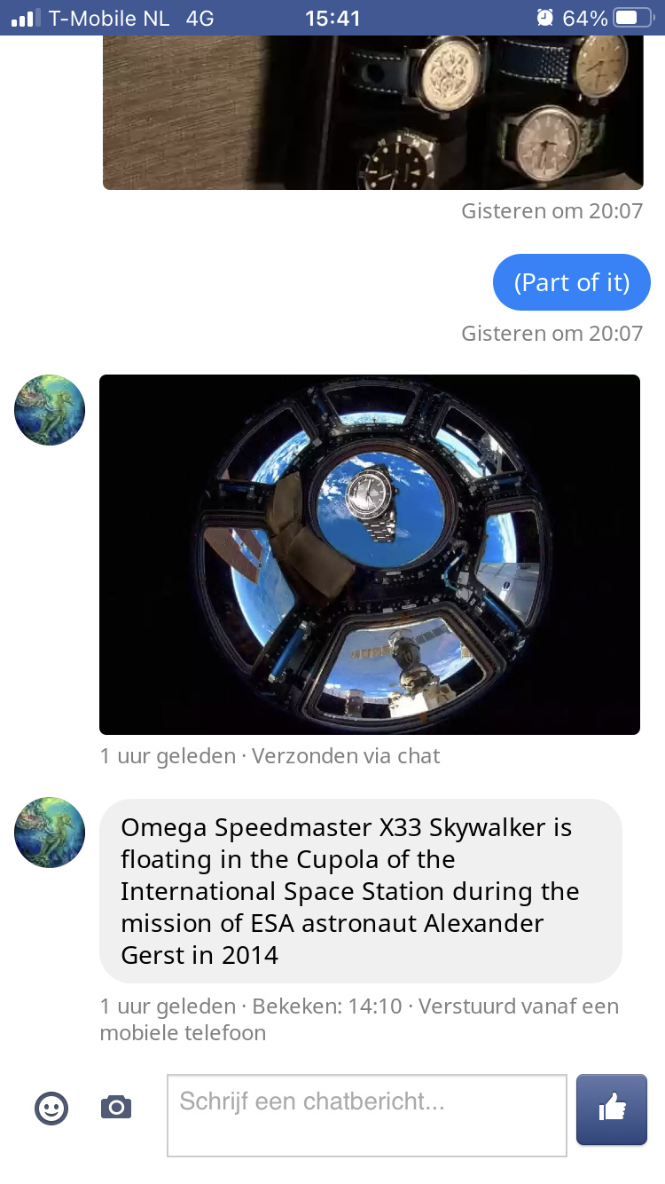Image resolution: width=665 pixels, height=1184 pixels.
Task: Tap the cellular signal strength bars
Action: pos(27,18)
